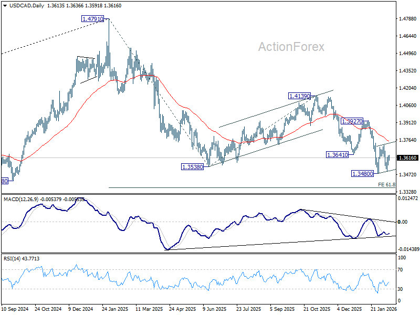The image size is (420, 315).
Task: Click the 1.35380 low price label
Action: coord(192,167)
